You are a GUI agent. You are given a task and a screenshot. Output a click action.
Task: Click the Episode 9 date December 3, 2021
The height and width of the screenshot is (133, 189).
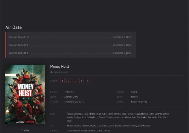click(122, 45)
